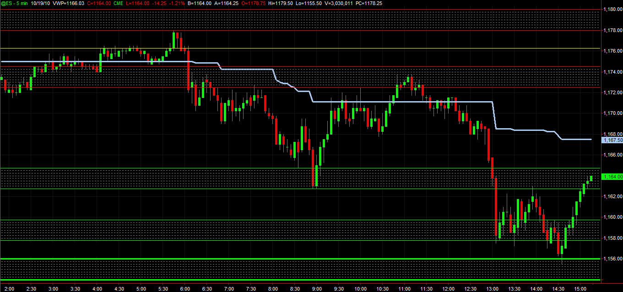Click the 'VWP=1166.03' value in header

point(69,3)
